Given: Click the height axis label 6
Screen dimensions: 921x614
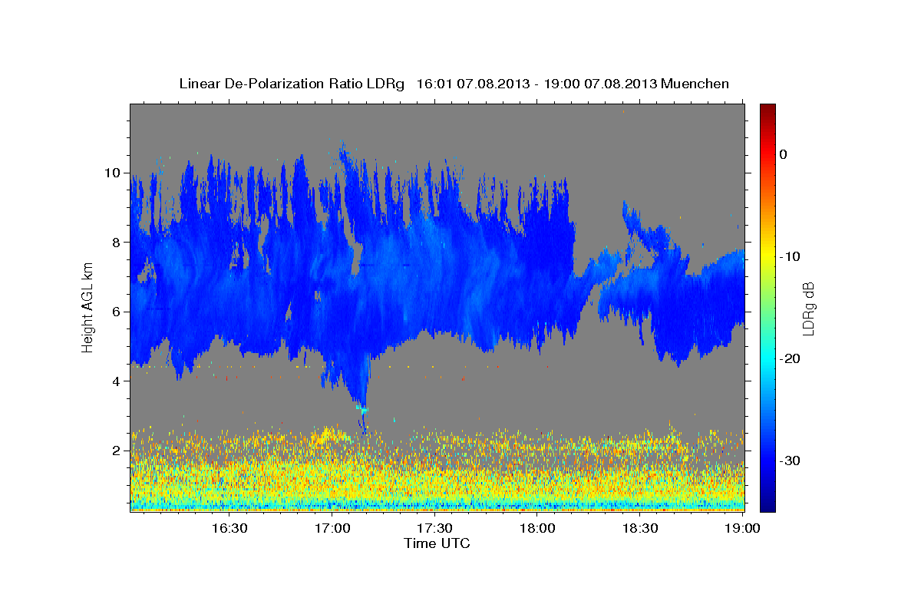Looking at the screenshot, I should coord(117,312).
